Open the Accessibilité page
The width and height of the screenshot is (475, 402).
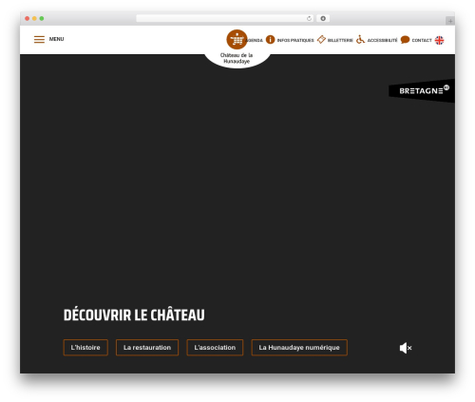click(x=382, y=40)
